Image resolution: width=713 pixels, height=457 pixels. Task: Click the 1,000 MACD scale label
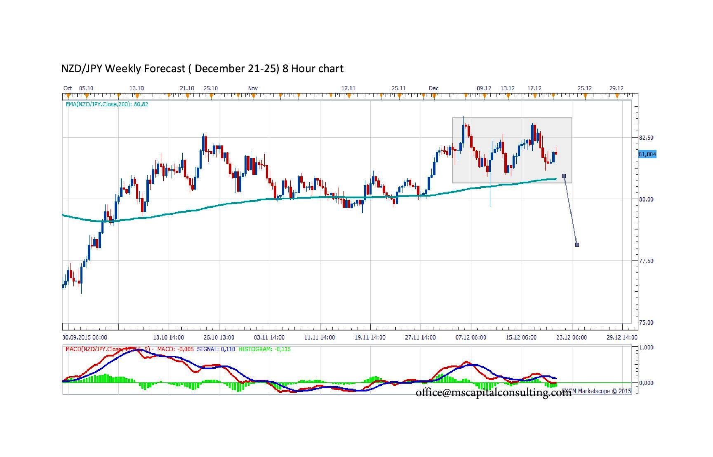click(x=646, y=348)
